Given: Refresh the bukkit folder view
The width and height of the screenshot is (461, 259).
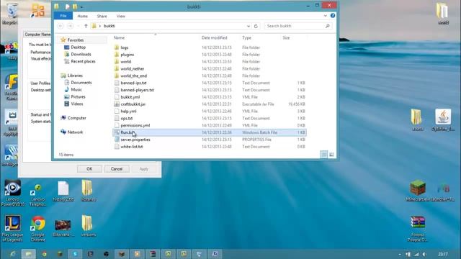Looking at the screenshot, I should coord(256,26).
